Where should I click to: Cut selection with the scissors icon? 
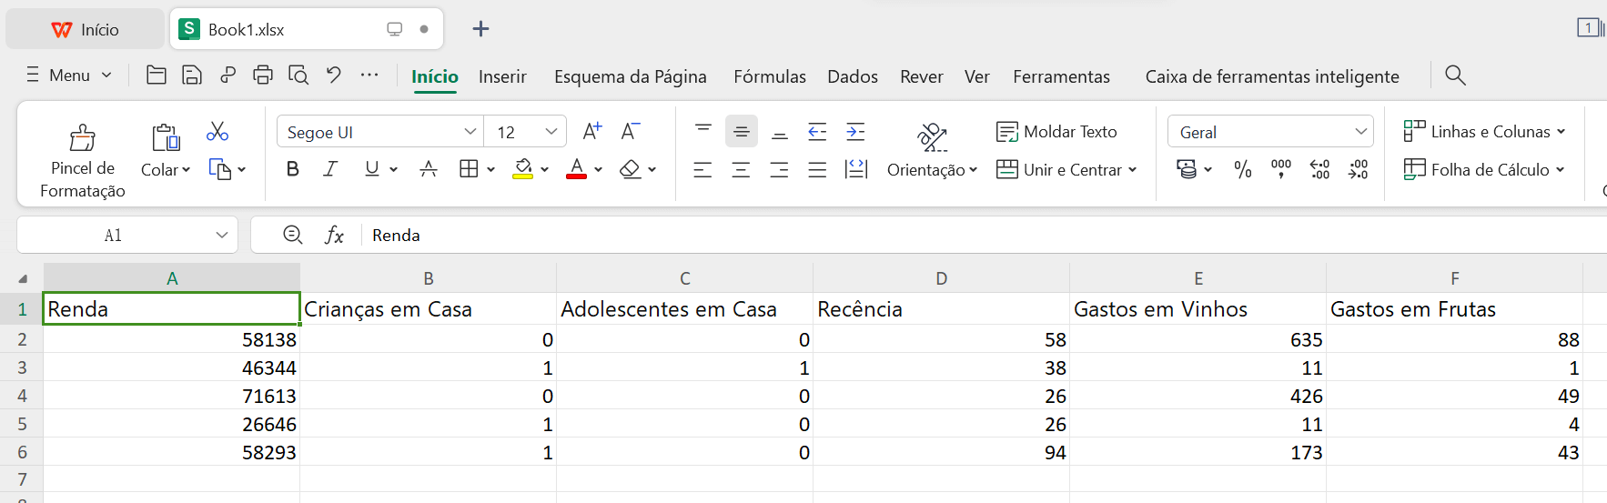pos(217,131)
